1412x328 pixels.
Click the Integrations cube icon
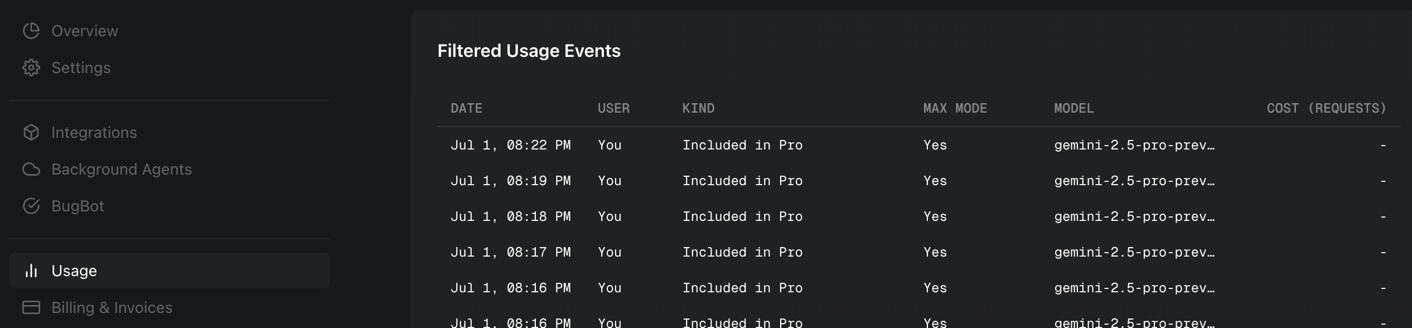(31, 132)
